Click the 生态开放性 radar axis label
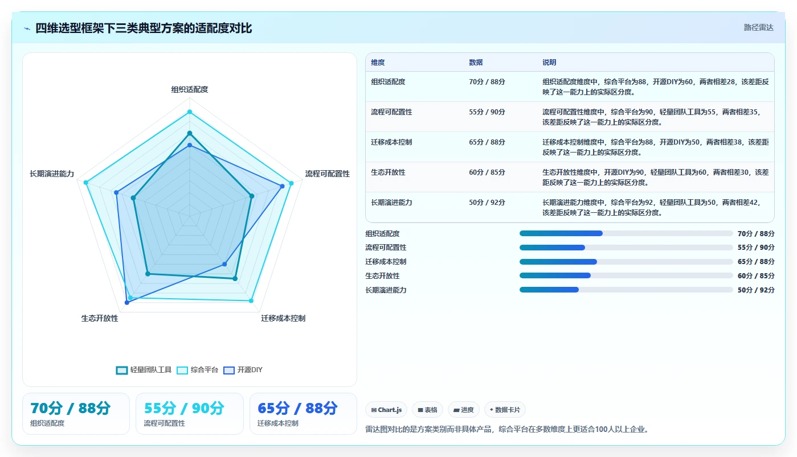797x457 pixels. coord(100,318)
